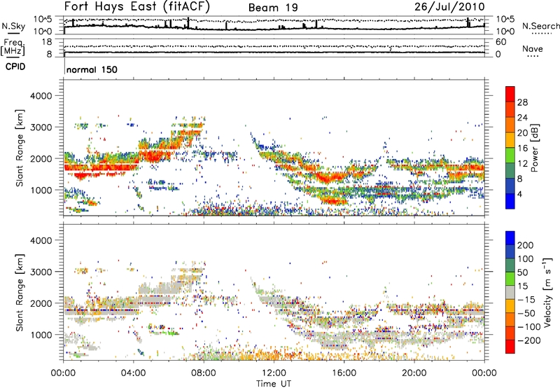Select the "2000" tick in Power panel
This screenshot has height=388, width=560.
click(41, 158)
